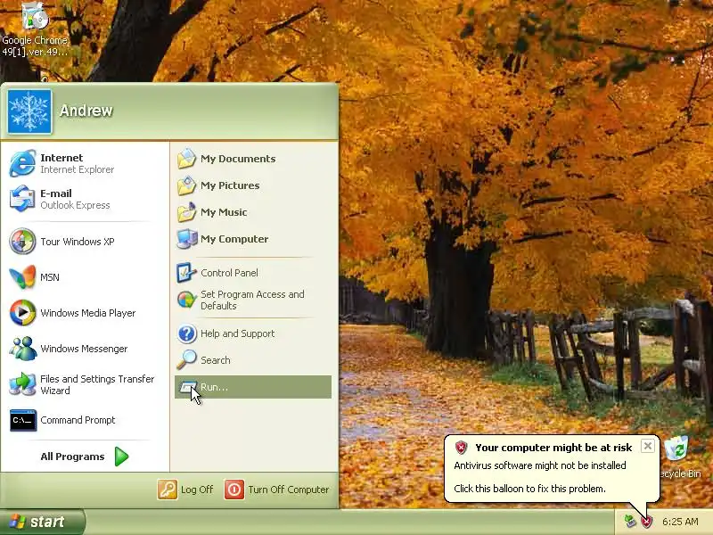The height and width of the screenshot is (535, 713).
Task: Open the All Programs label
Action: tap(72, 457)
